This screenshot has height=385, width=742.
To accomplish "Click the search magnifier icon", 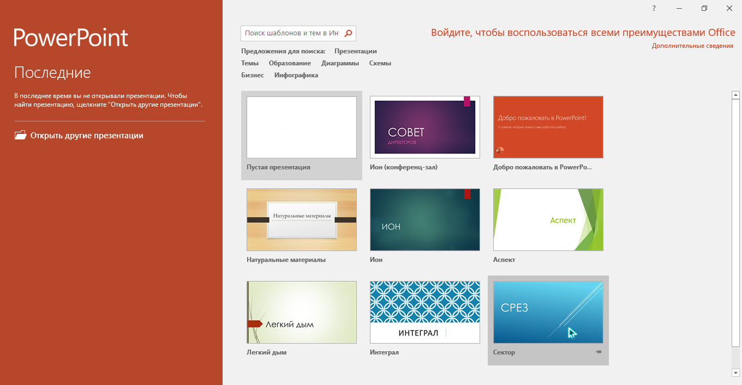I will 348,33.
